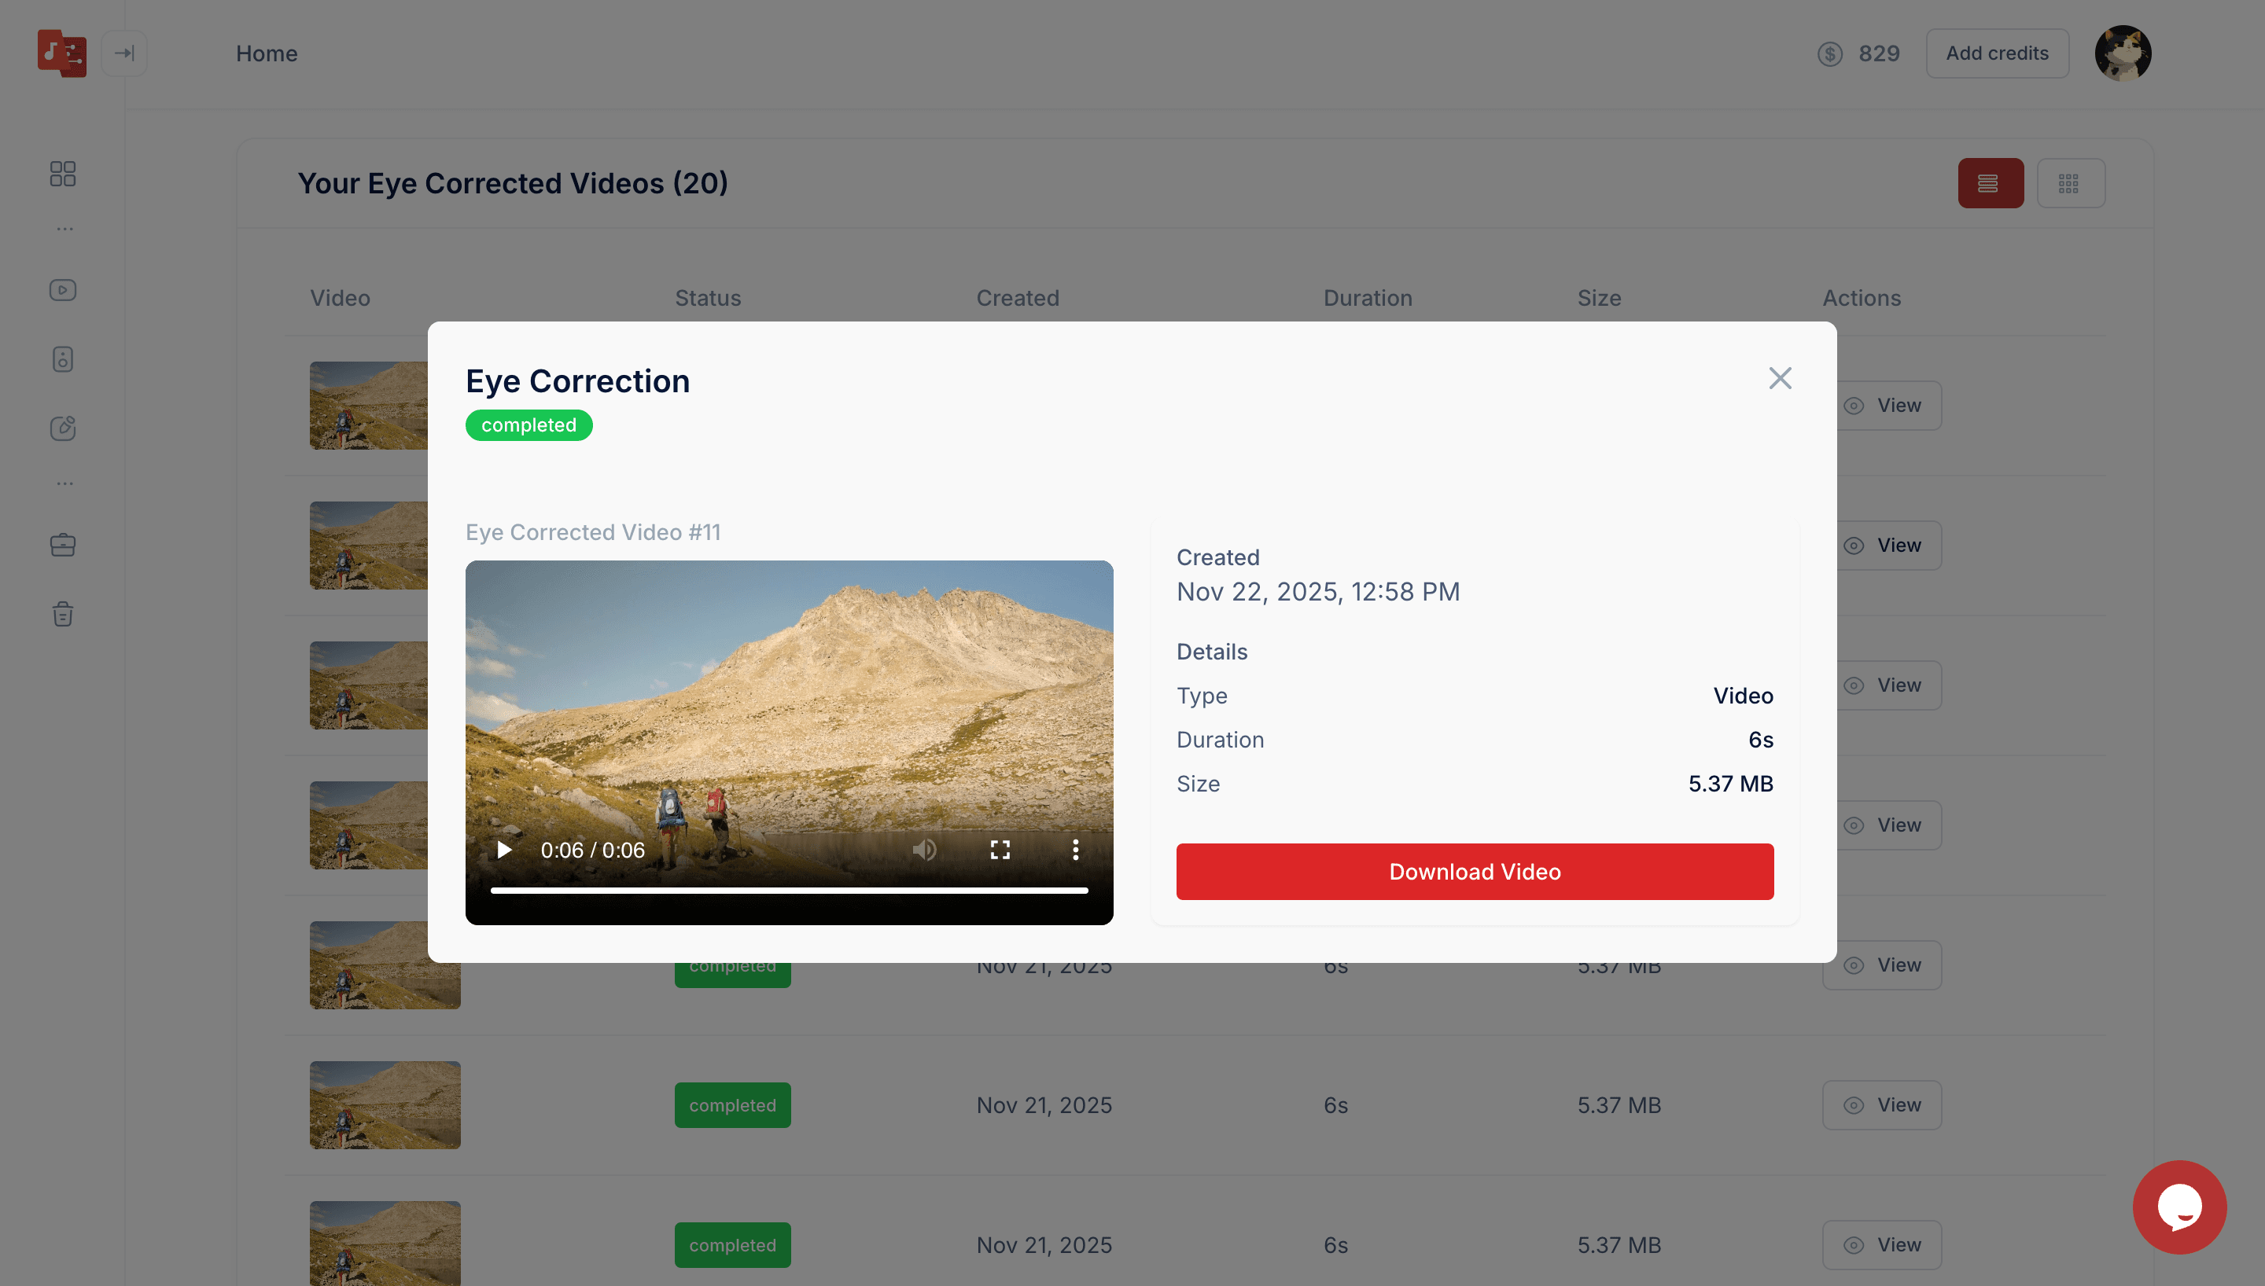Open the edit note sidebar icon
This screenshot has height=1286, width=2265.
(63, 428)
